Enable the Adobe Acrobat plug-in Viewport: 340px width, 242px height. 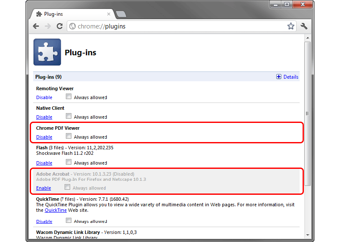pyautogui.click(x=43, y=188)
